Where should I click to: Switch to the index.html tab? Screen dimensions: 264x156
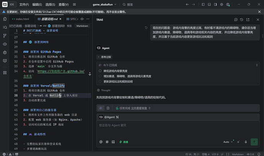coord(21,19)
